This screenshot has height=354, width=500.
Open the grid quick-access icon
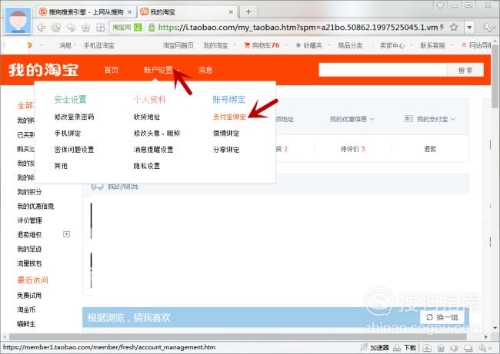pyautogui.click(x=101, y=28)
